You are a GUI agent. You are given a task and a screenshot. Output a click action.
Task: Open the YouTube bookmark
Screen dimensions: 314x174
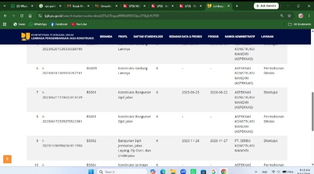[79, 24]
